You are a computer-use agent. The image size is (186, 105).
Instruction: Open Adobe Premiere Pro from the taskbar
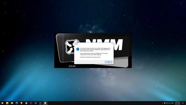[31, 103]
